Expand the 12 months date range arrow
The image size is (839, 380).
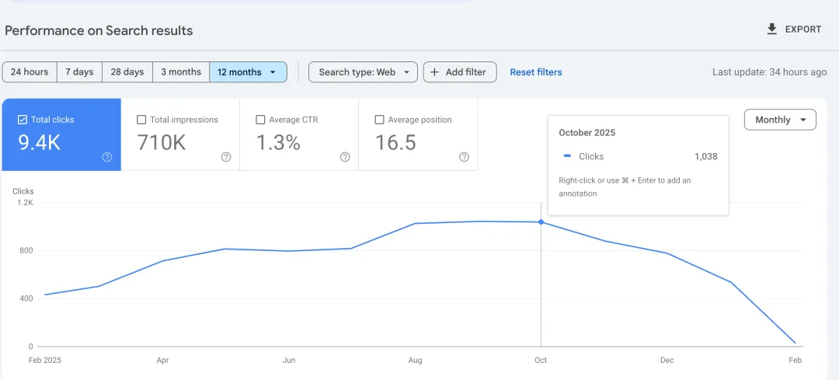pos(273,72)
